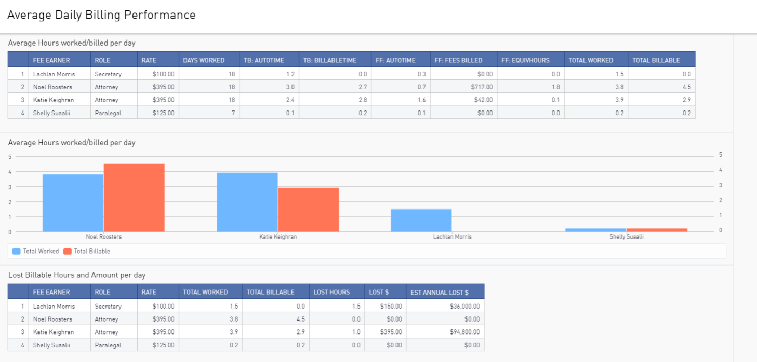Click Average Daily Billing Performance title

click(101, 15)
